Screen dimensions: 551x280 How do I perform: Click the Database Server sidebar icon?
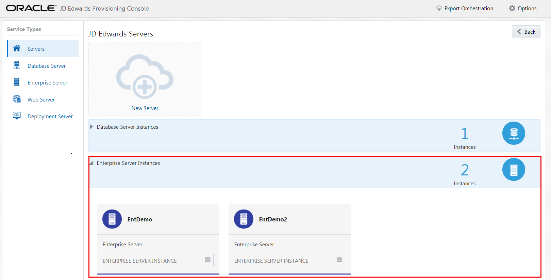point(17,65)
